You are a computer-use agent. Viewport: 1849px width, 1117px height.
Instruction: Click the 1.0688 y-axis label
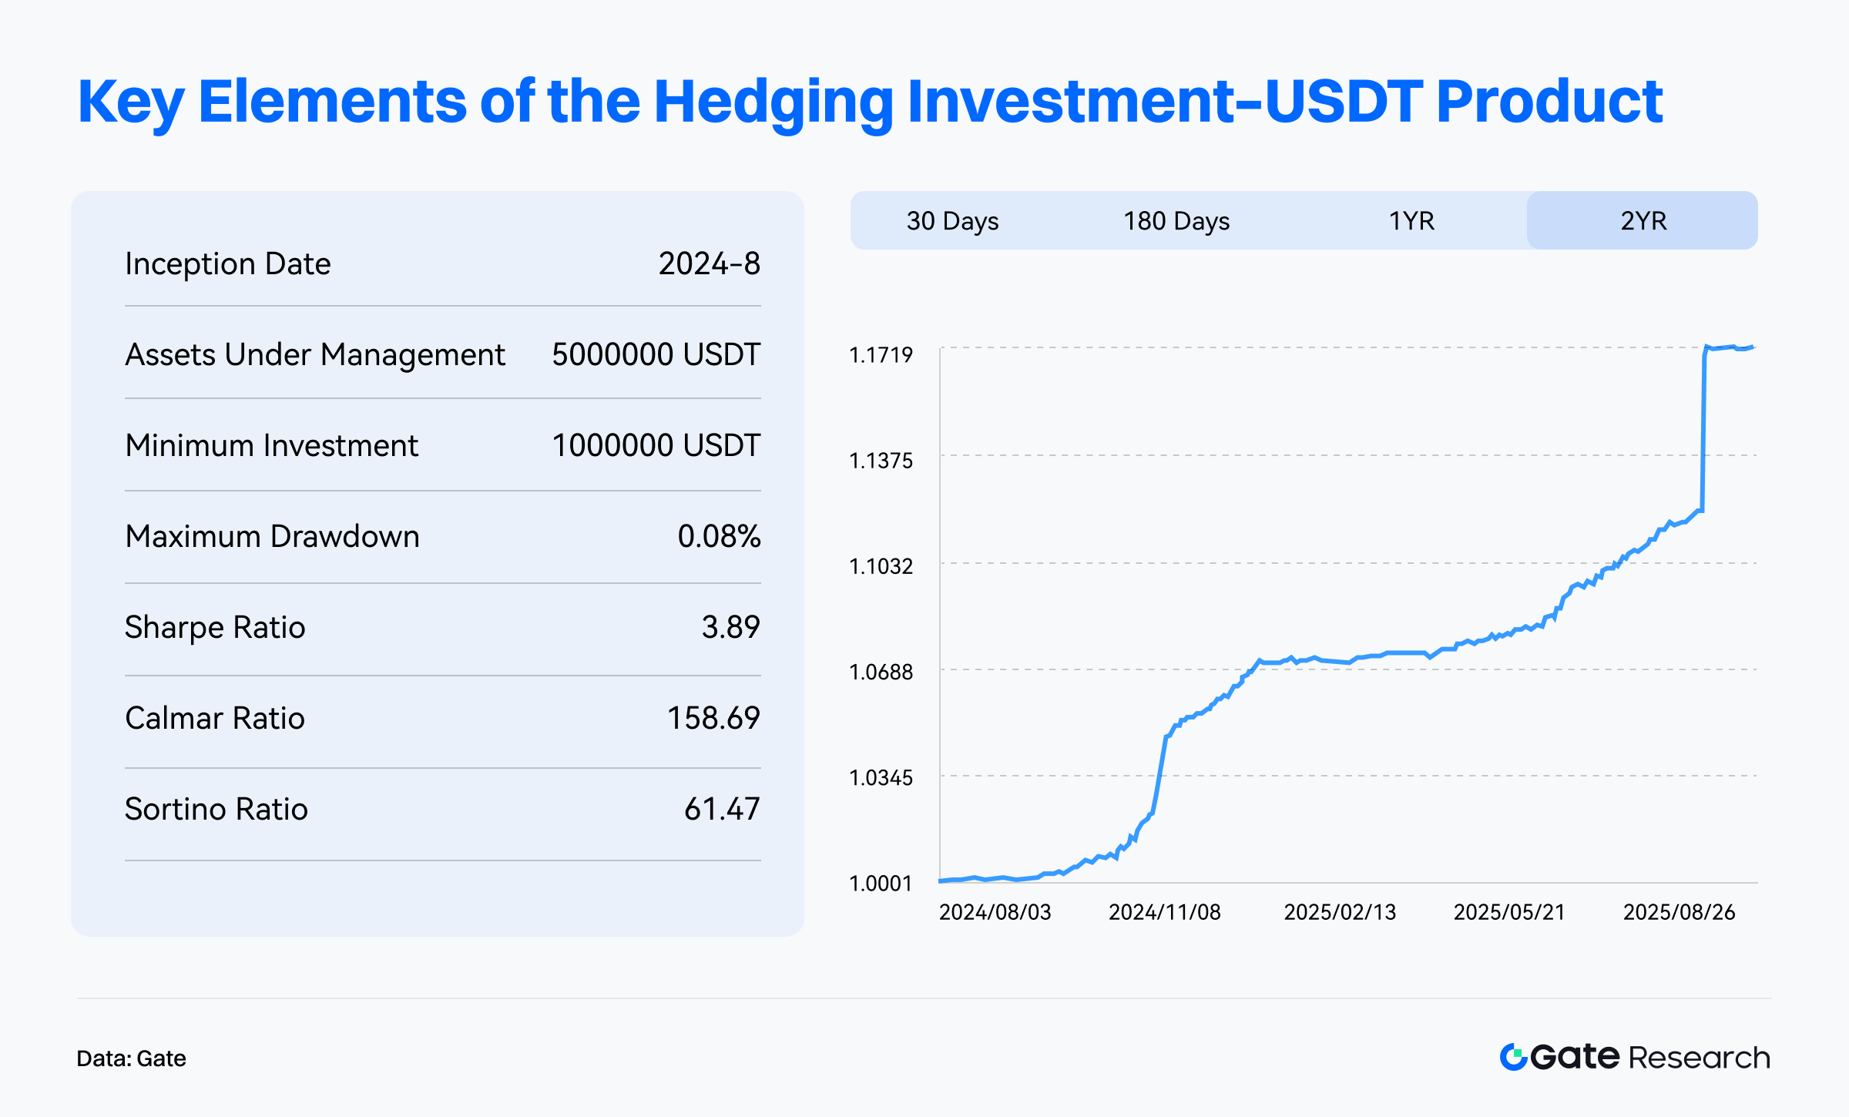881,672
